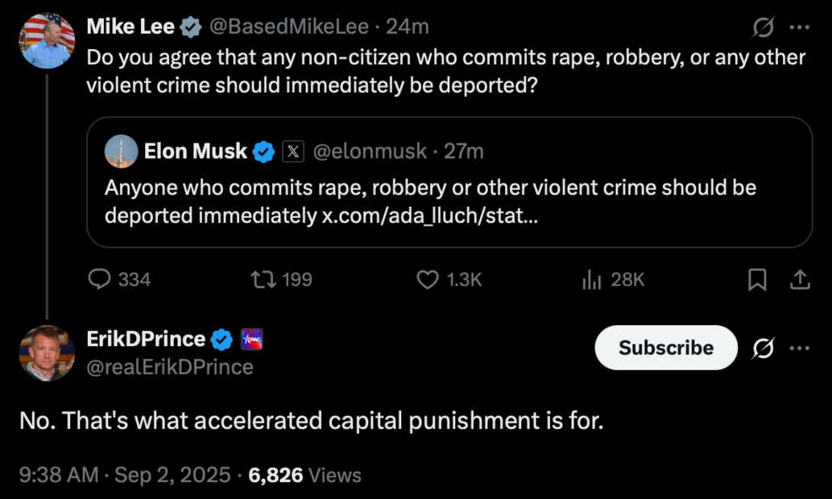The height and width of the screenshot is (499, 832).
Task: Bookmark the Mike Lee tweet
Action: pos(757,279)
